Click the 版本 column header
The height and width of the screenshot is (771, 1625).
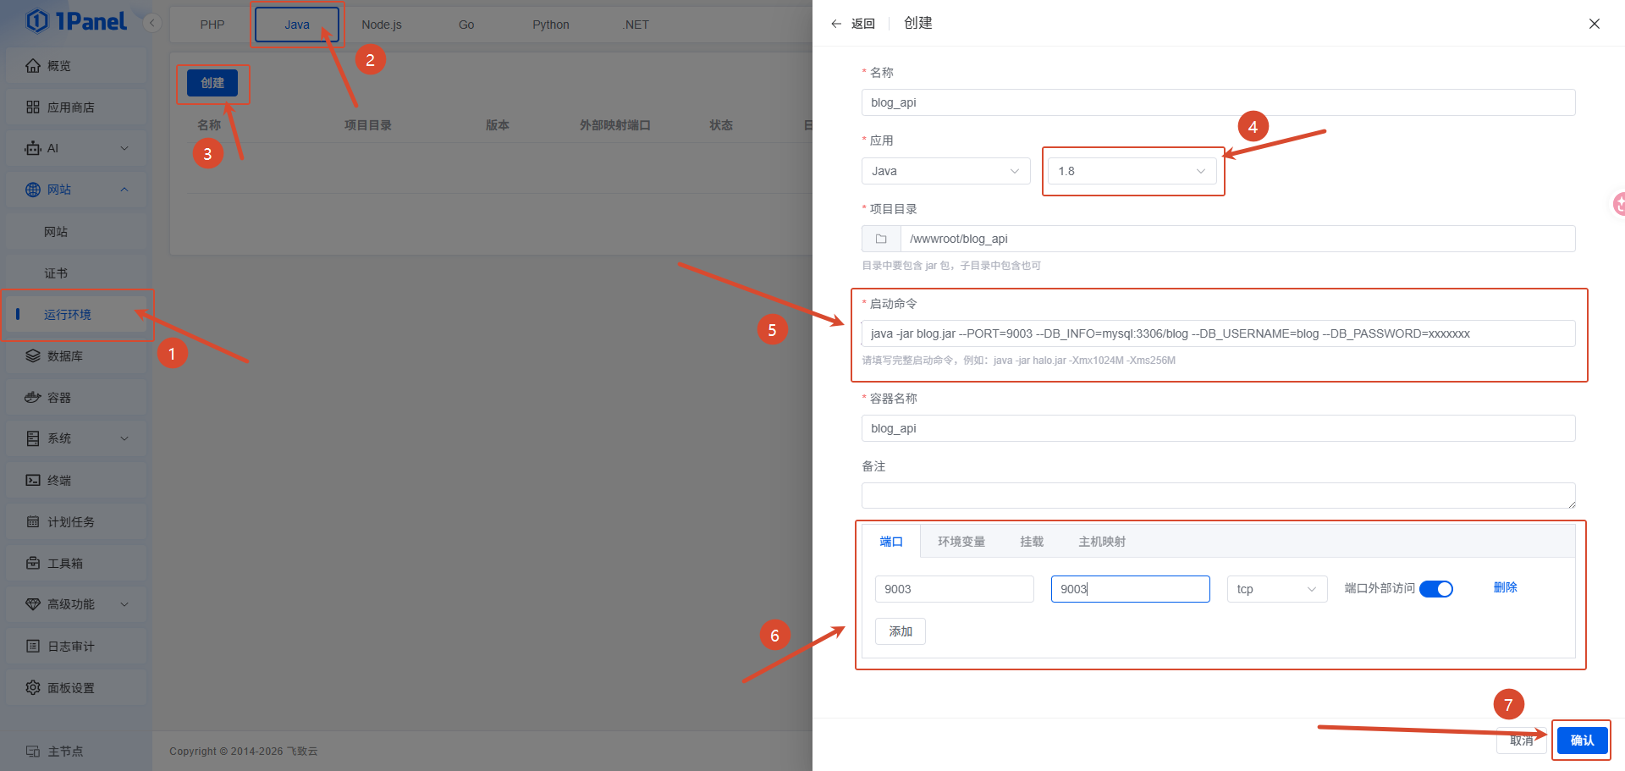(498, 125)
